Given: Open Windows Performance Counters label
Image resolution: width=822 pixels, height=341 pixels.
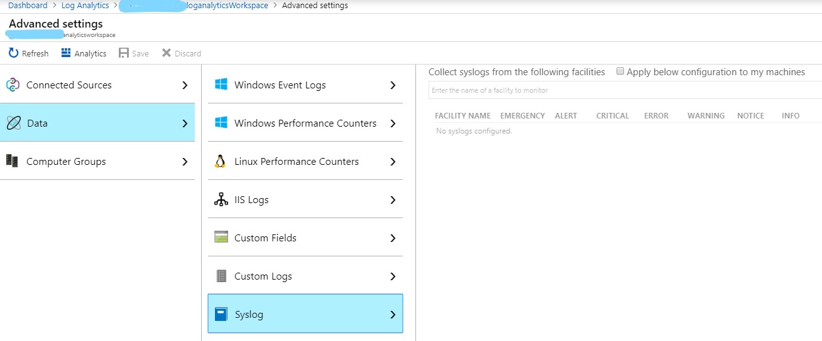Looking at the screenshot, I should [x=305, y=123].
